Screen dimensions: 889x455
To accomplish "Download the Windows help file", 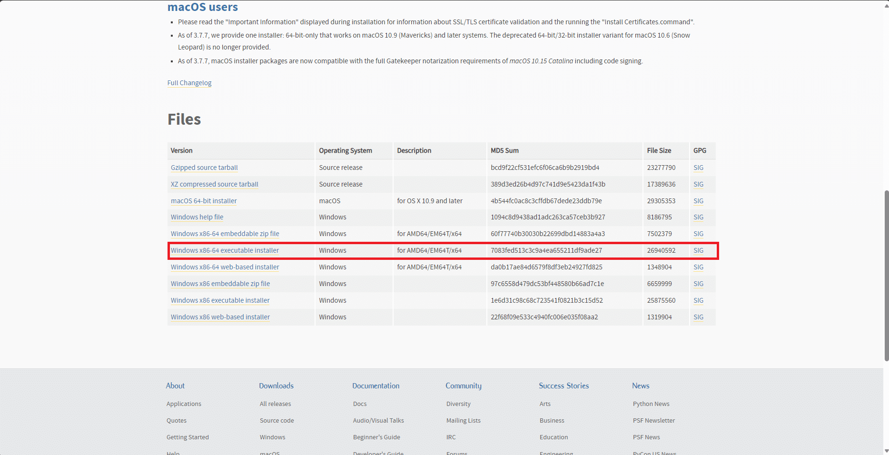I will click(197, 217).
